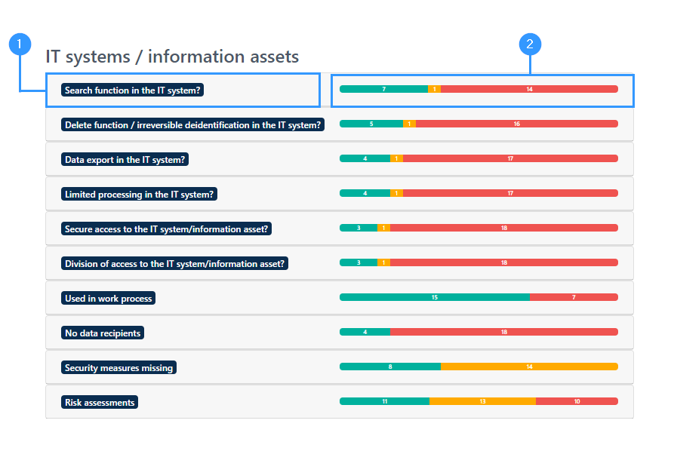Click the annotation marker number 1
Image resolution: width=674 pixels, height=451 pixels.
point(20,44)
